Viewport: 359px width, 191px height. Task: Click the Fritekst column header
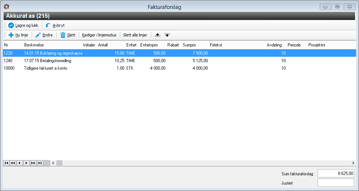216,45
